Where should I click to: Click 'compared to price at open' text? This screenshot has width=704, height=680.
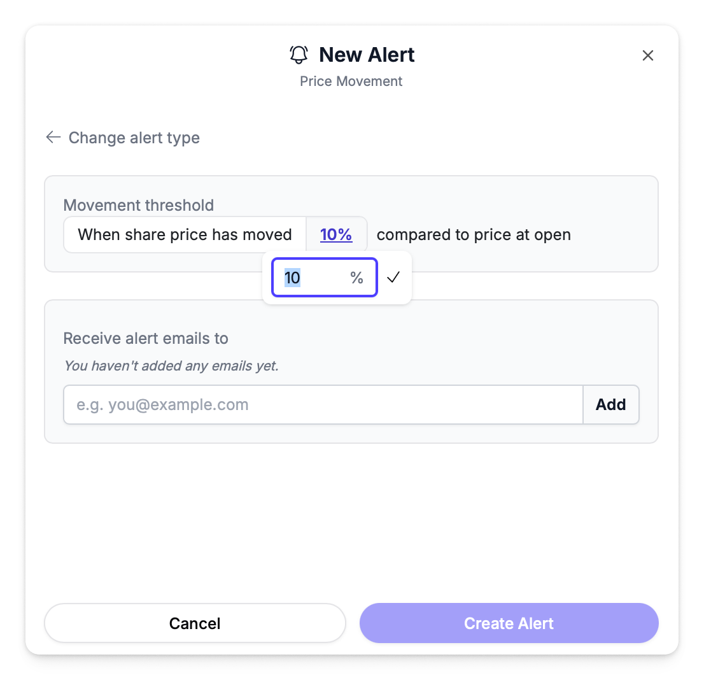click(474, 235)
